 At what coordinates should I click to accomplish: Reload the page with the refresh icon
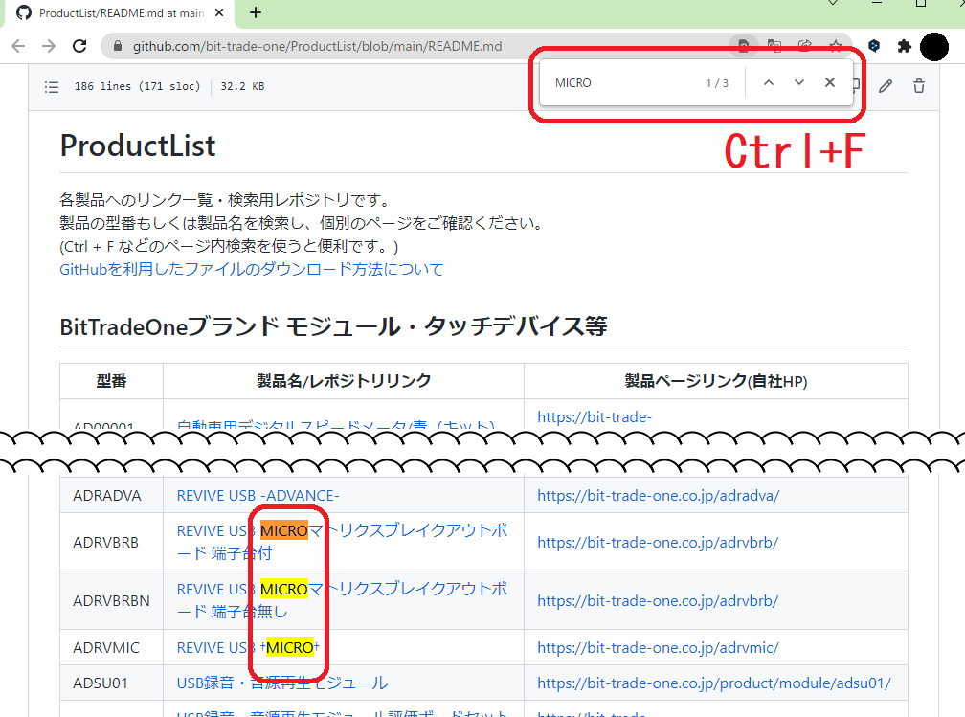[x=80, y=46]
